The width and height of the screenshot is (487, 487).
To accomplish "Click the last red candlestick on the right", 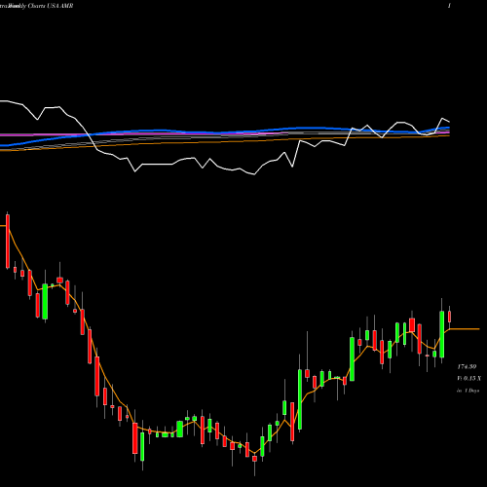I will 450,317.
